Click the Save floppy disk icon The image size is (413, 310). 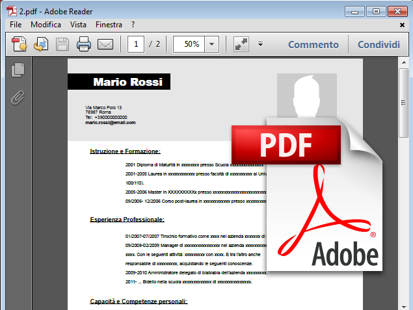click(x=62, y=44)
